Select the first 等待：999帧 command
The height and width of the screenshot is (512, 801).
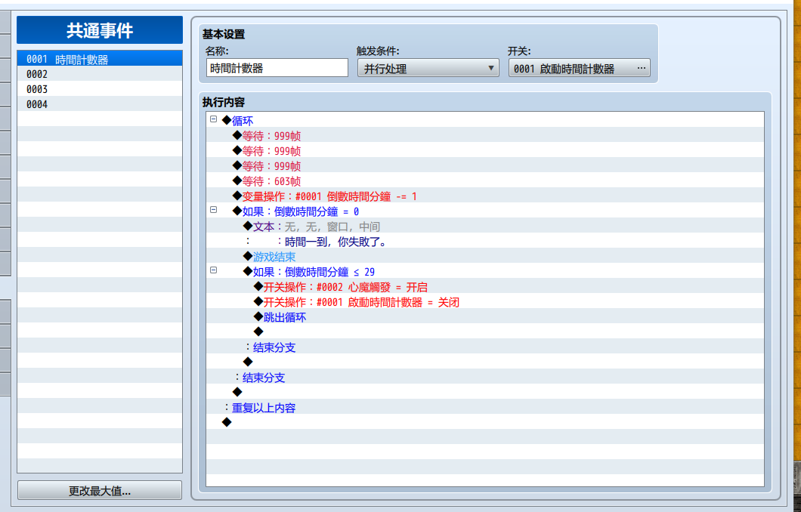[485, 136]
